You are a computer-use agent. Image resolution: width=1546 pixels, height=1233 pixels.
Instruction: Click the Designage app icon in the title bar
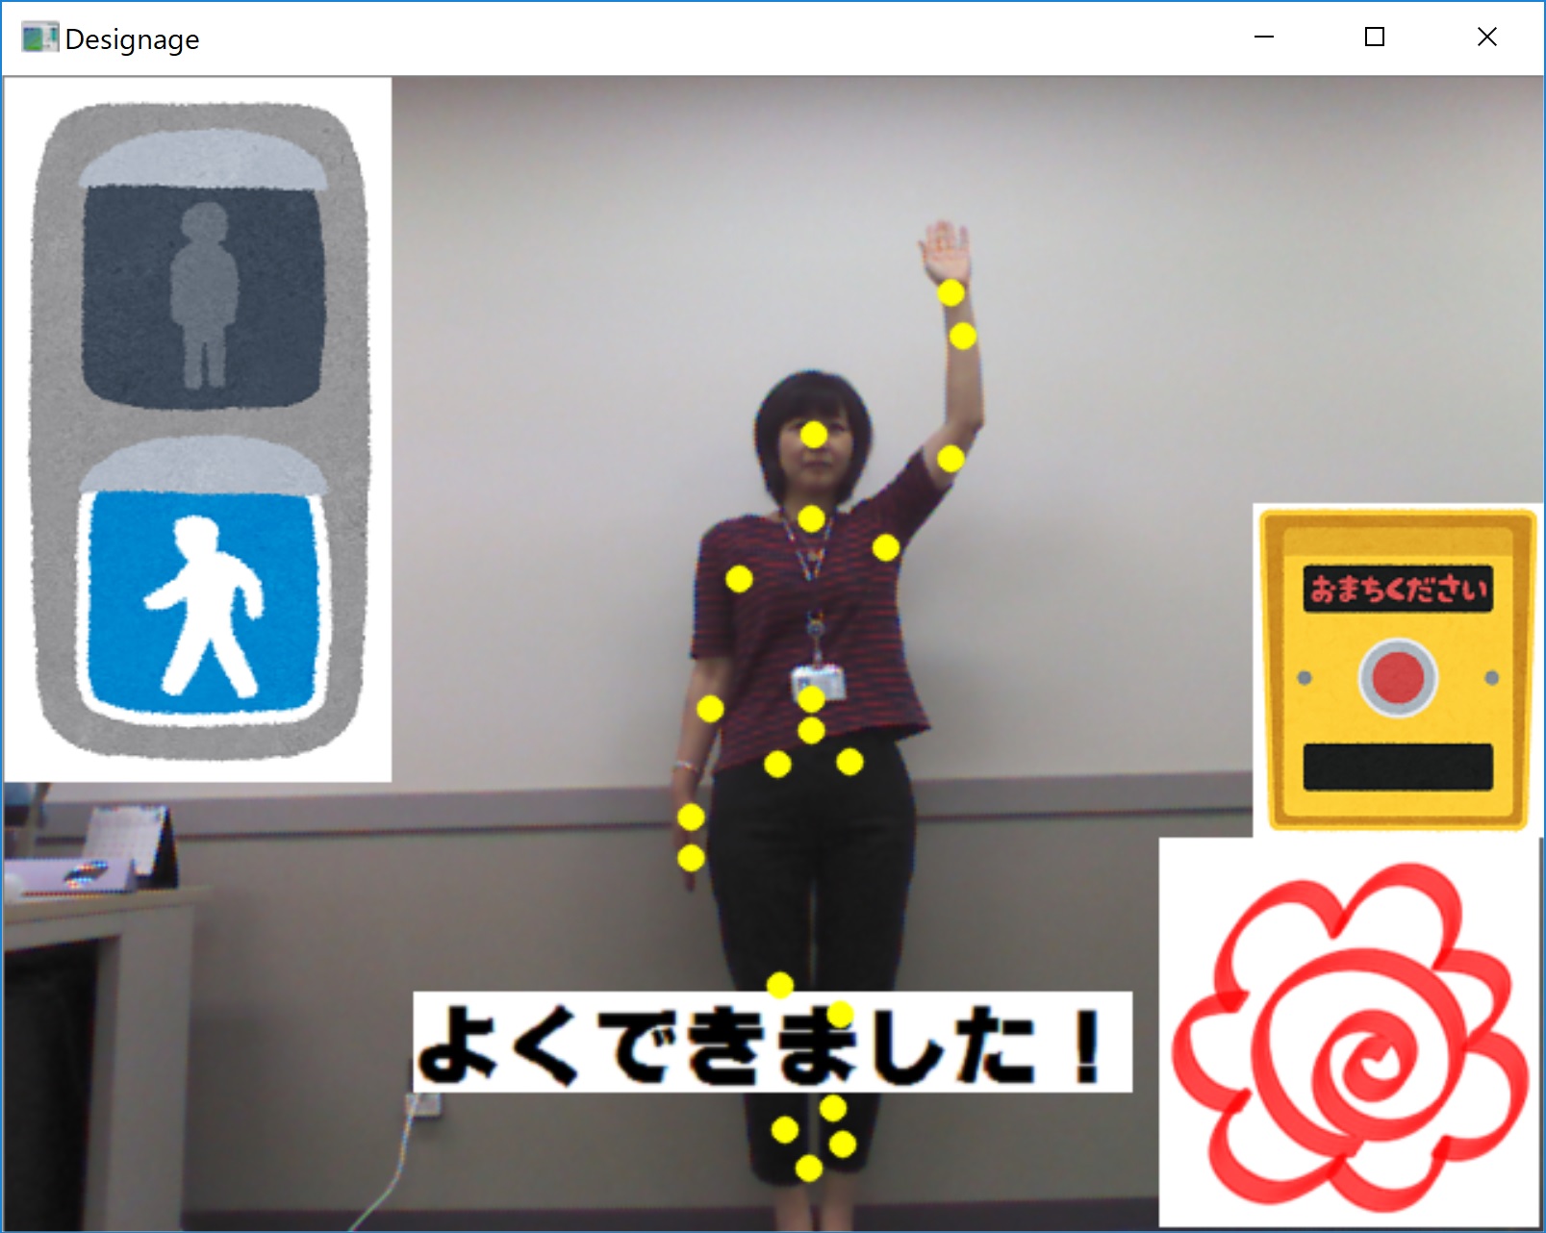(x=39, y=38)
